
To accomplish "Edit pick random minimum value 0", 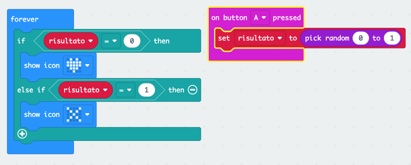I will tap(360, 38).
